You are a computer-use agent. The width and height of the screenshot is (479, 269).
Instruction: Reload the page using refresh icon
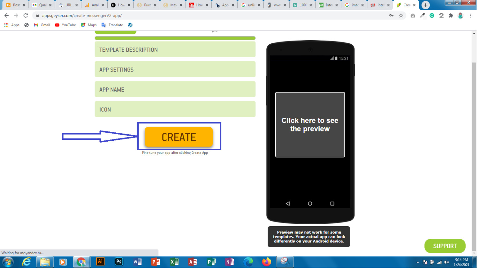26,16
